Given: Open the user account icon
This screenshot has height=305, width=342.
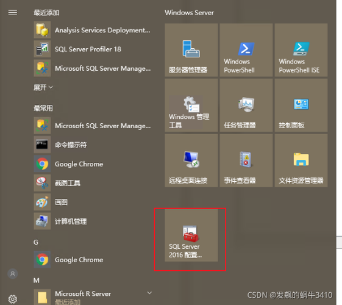Looking at the screenshot, I should (x=13, y=273).
